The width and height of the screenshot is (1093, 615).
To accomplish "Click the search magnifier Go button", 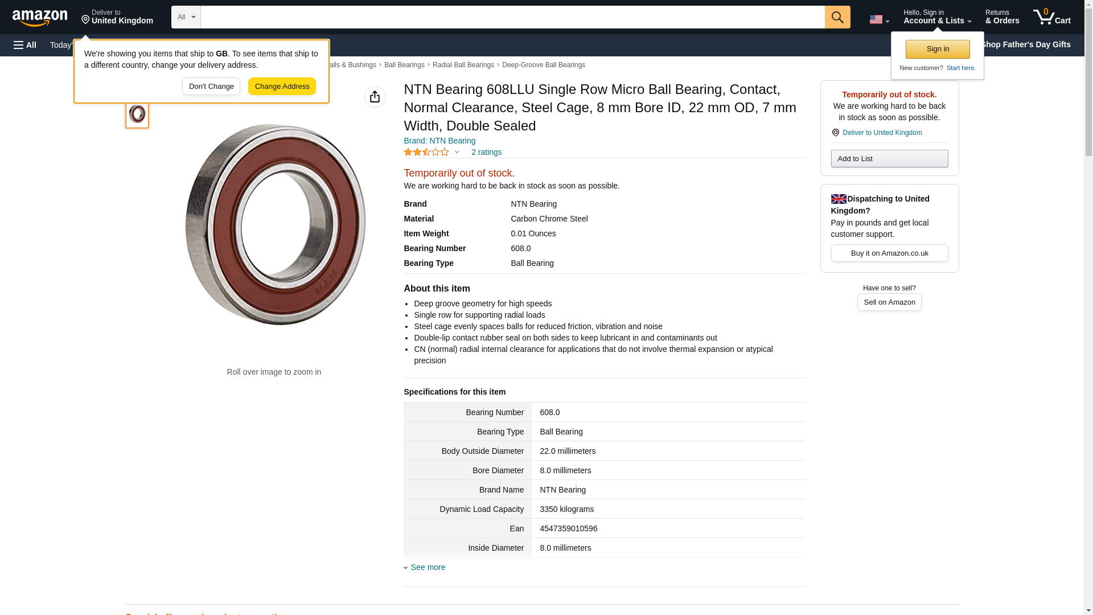I will [x=837, y=17].
